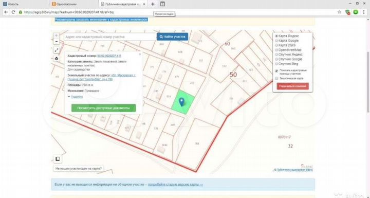Focus the address or cadastral number field
This screenshot has width=370, height=198.
110,37
